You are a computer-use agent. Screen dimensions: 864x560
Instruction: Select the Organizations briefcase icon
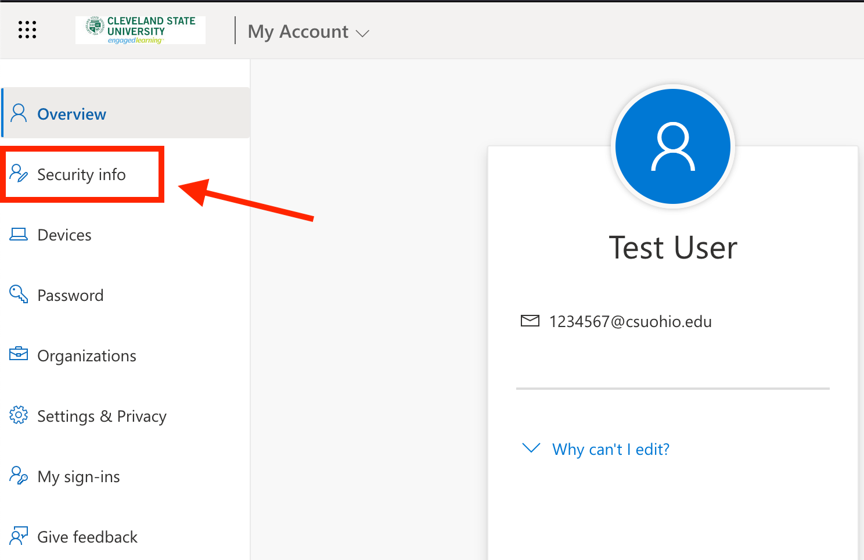pos(18,354)
